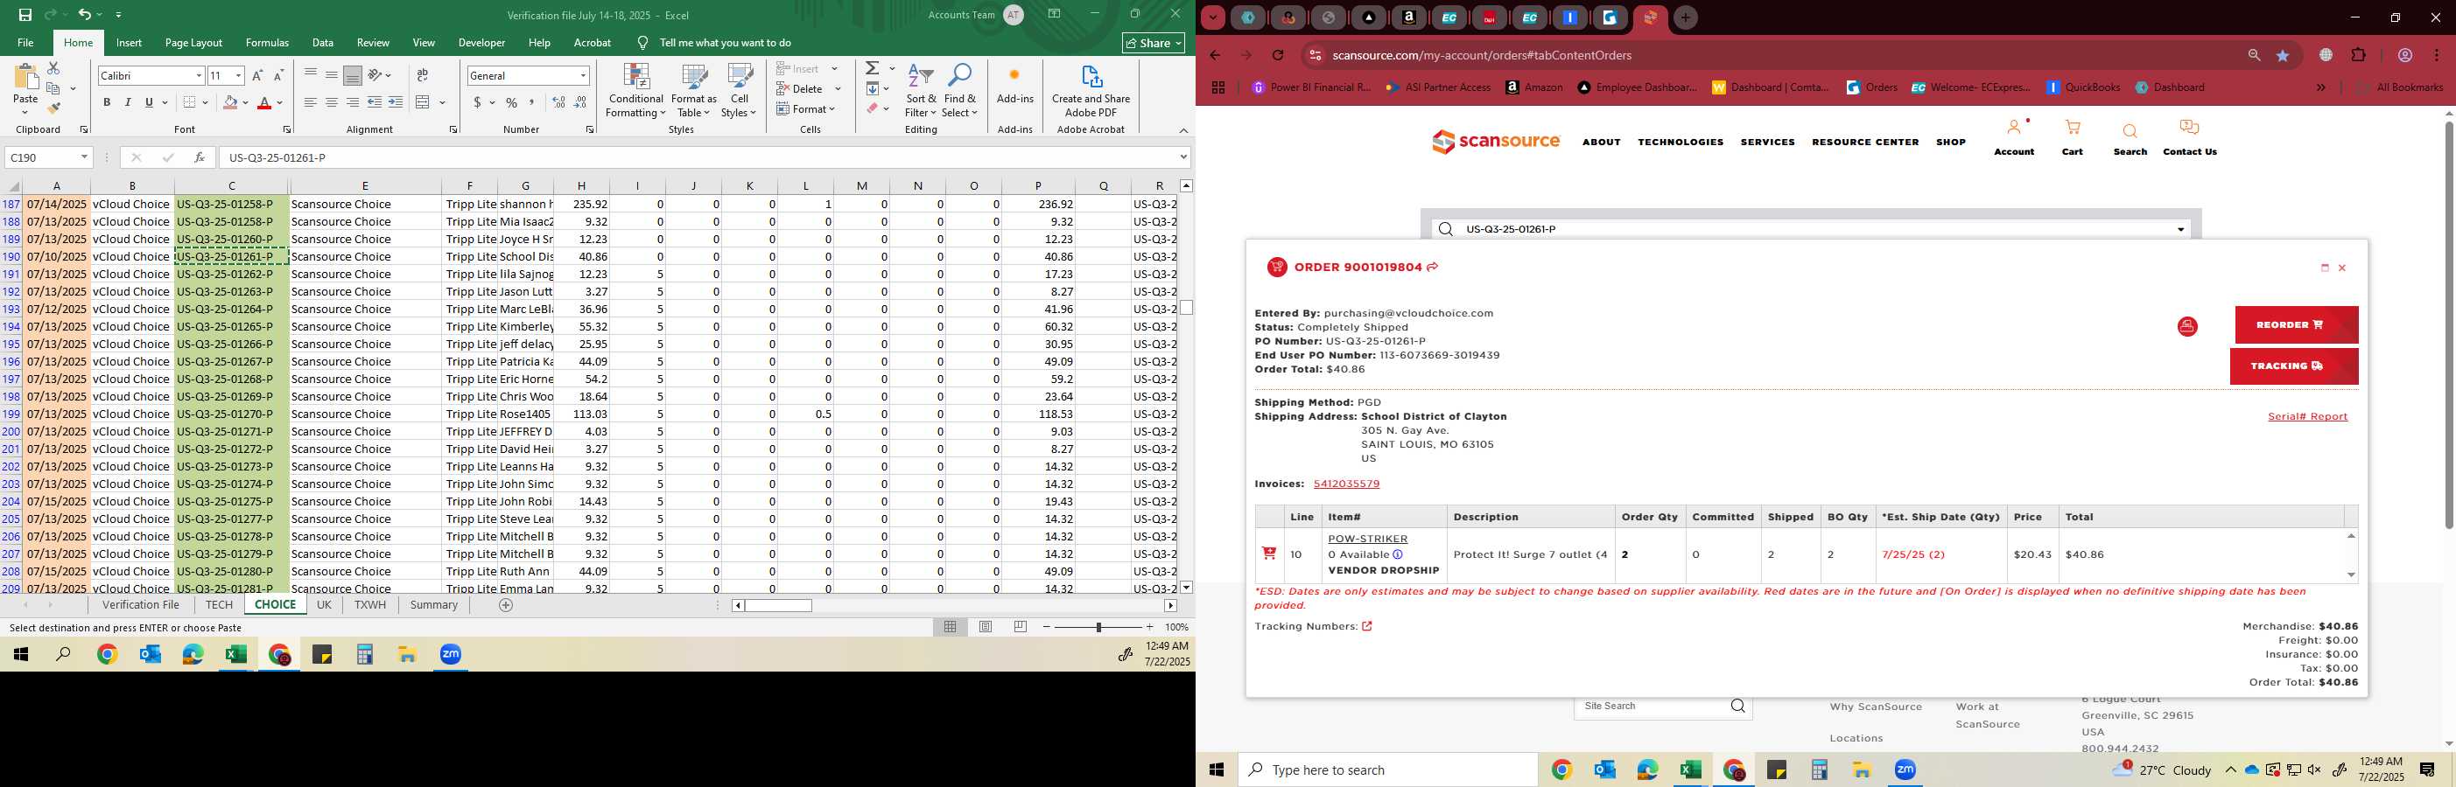Open invoice 5412035579 link
The image size is (2456, 787).
pos(1346,484)
